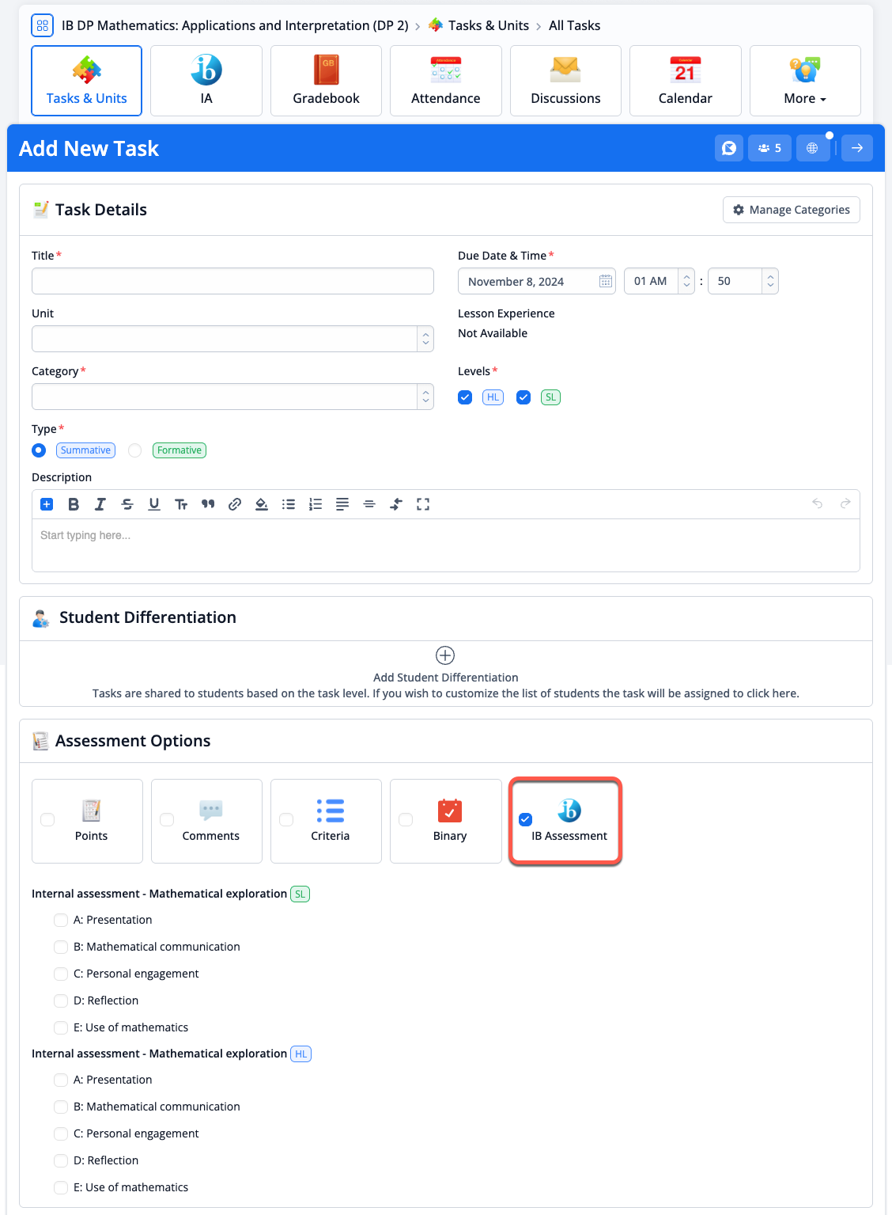Select the Formative type radio button

coord(135,450)
